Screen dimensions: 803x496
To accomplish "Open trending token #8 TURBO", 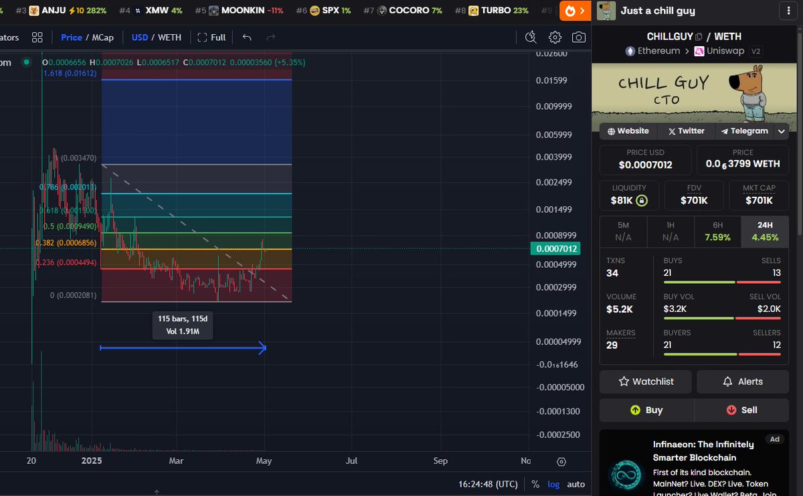I will [x=491, y=11].
